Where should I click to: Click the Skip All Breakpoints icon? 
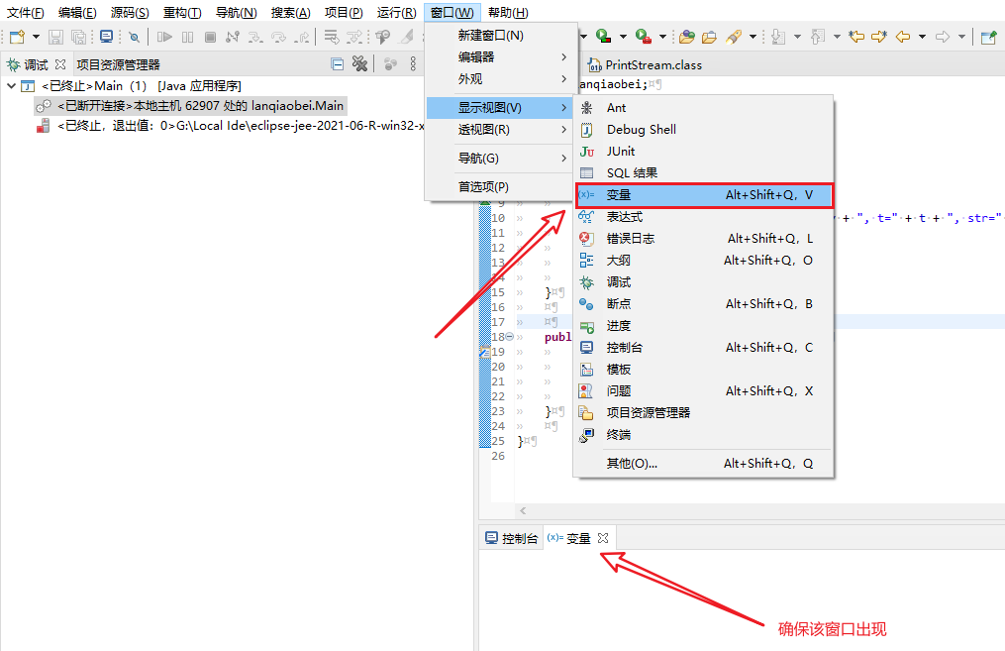tap(134, 37)
